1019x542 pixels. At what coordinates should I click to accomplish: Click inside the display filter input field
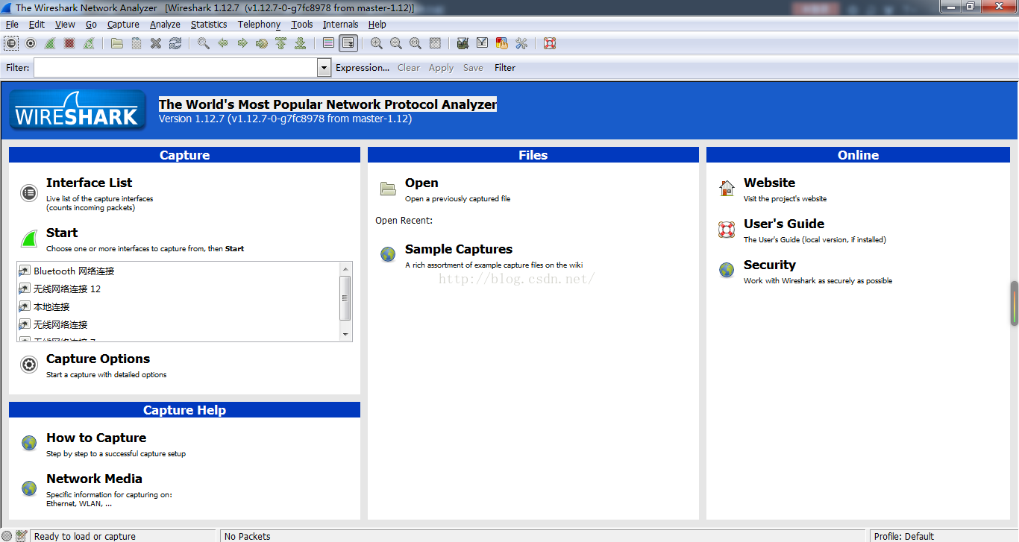tap(176, 68)
